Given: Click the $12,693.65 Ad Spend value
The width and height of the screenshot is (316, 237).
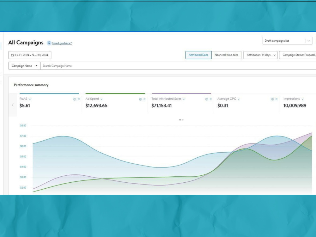Looking at the screenshot, I should (96, 106).
